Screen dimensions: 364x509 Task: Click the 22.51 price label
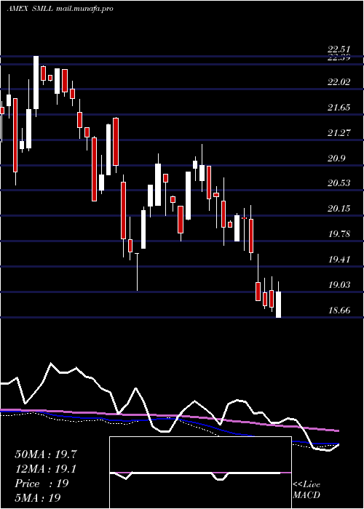(339, 49)
